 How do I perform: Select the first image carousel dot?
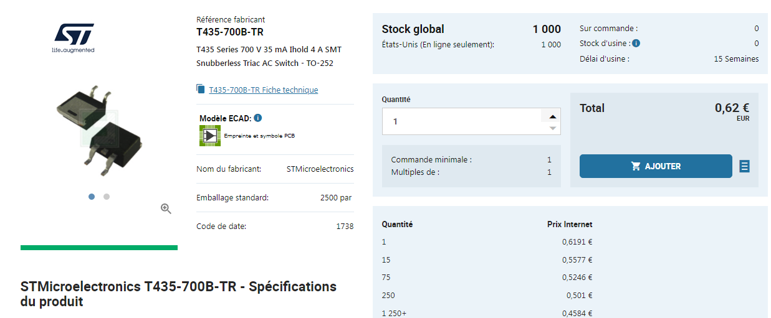tap(92, 197)
